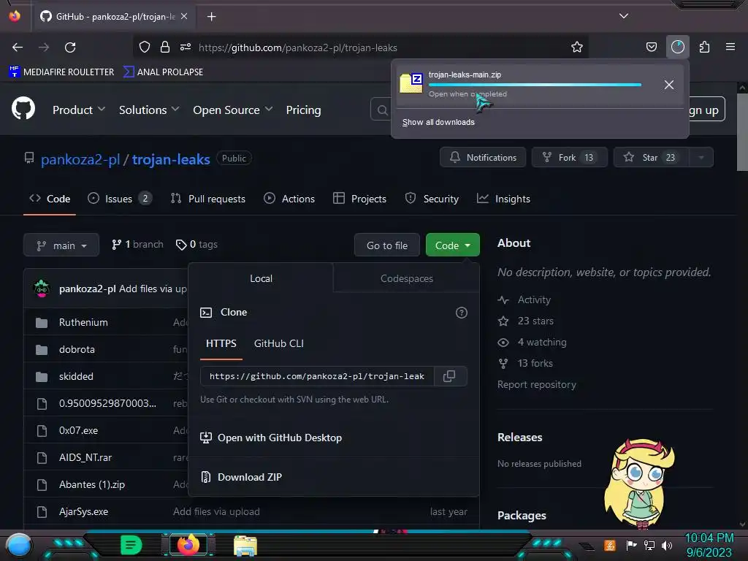Click the Clone help question mark icon
748x561 pixels.
click(462, 313)
